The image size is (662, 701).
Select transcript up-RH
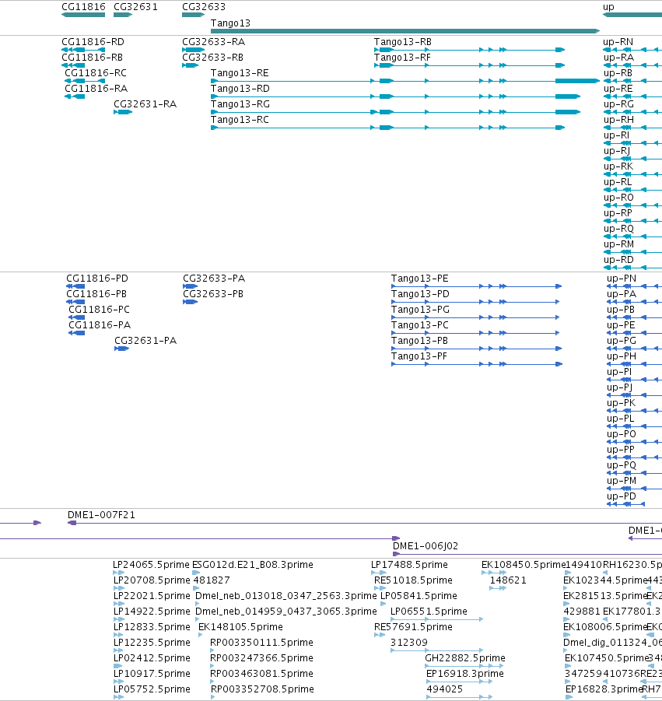pyautogui.click(x=619, y=120)
